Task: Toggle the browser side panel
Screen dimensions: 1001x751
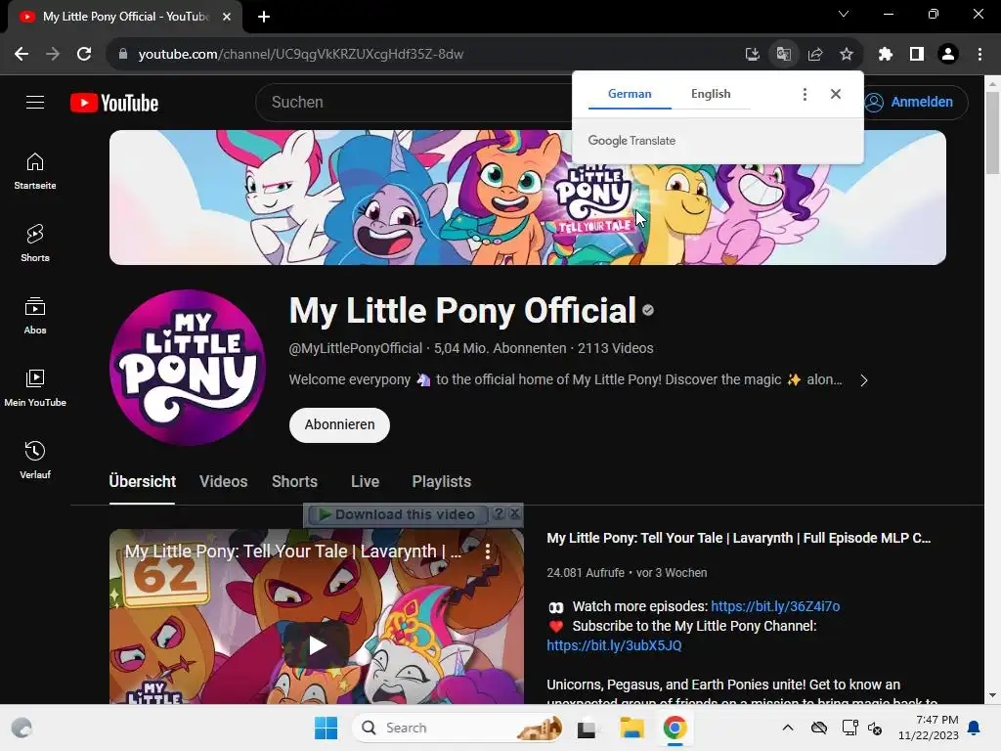Action: [x=916, y=55]
